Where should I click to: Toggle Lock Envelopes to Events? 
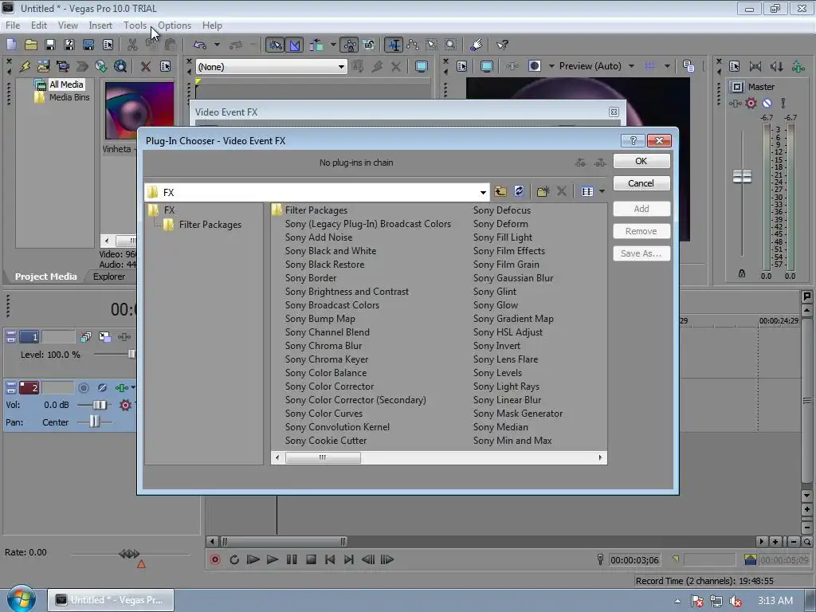pos(350,45)
